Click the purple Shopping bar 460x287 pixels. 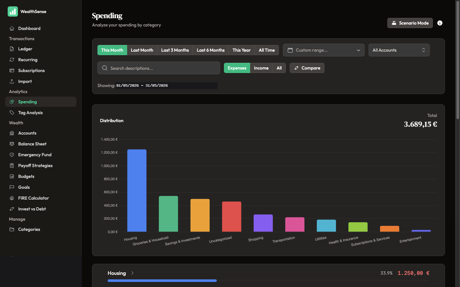coord(263,223)
